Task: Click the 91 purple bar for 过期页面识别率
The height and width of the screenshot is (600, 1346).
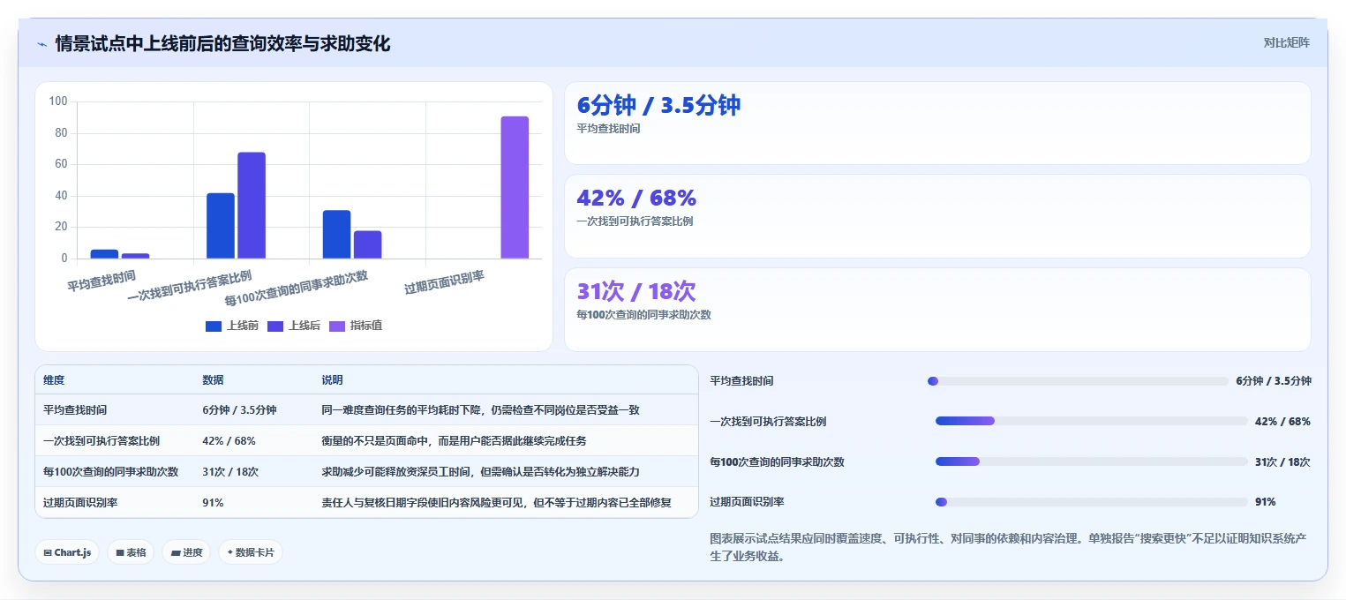Action: pyautogui.click(x=515, y=187)
